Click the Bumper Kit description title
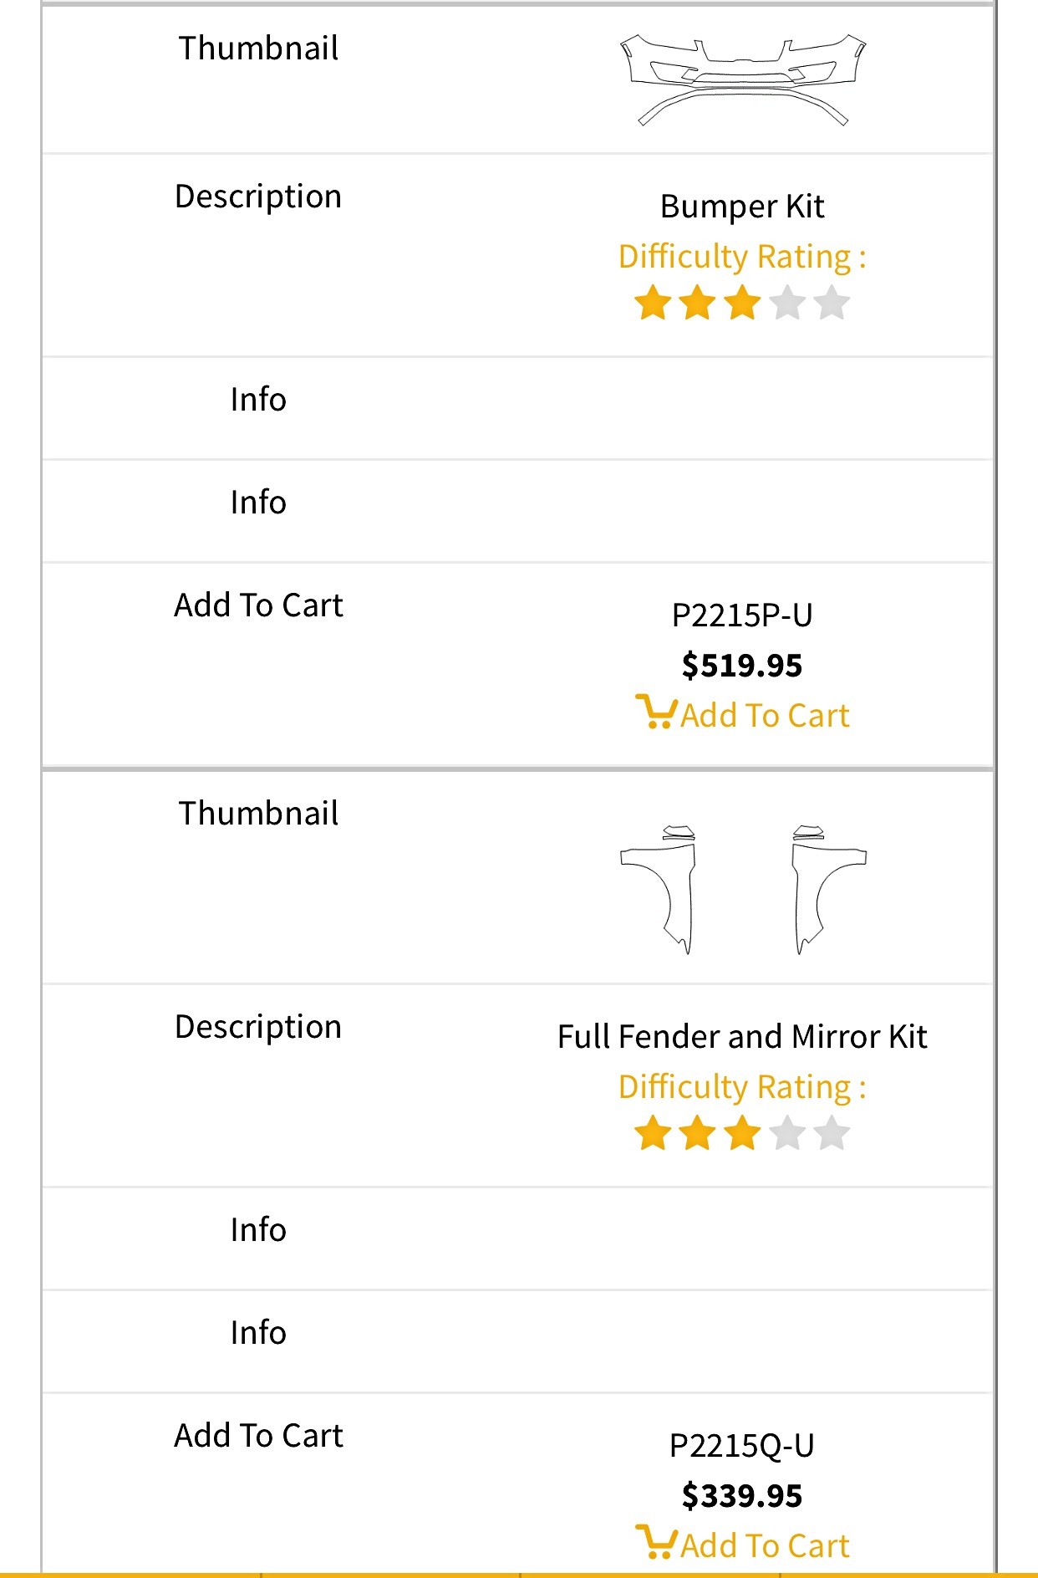The width and height of the screenshot is (1038, 1578). (742, 207)
